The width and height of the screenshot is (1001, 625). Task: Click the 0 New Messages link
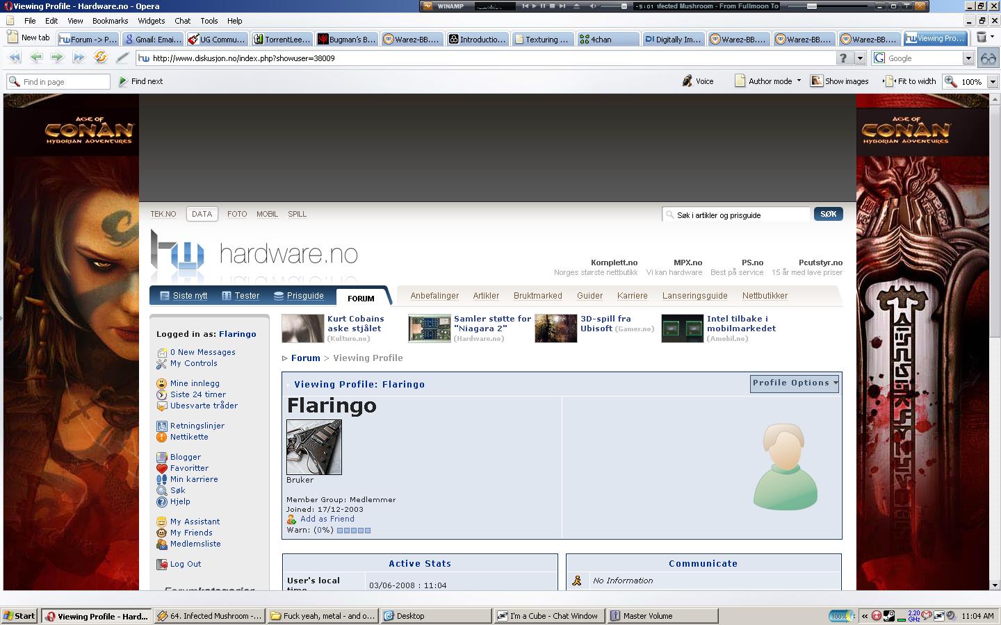point(202,352)
